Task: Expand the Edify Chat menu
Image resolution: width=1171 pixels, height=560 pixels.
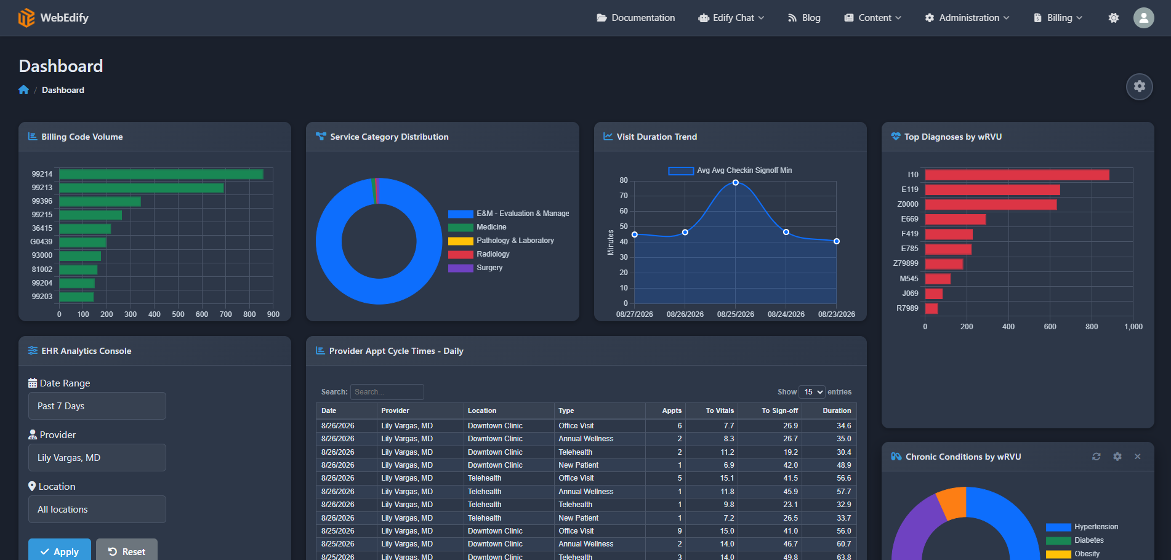Action: [x=731, y=18]
